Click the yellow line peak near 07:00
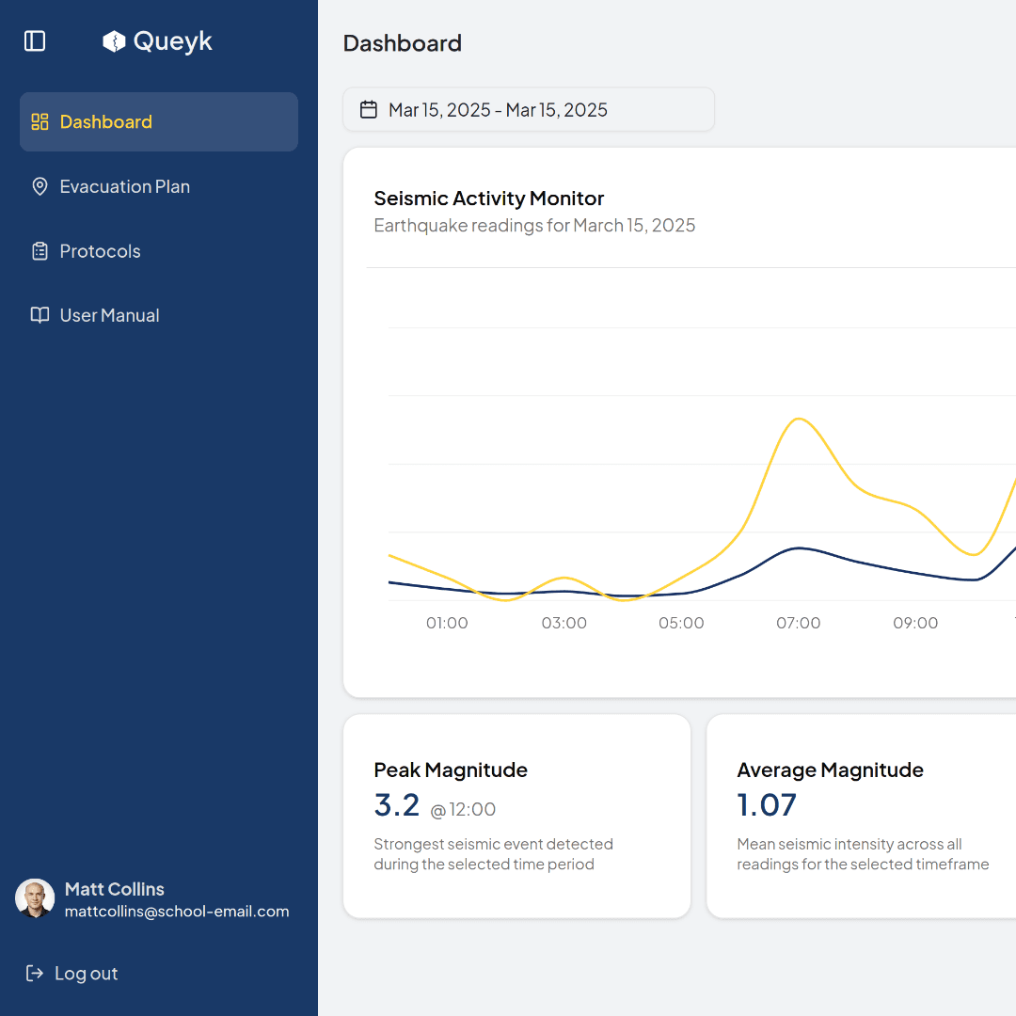The image size is (1016, 1016). [x=798, y=419]
